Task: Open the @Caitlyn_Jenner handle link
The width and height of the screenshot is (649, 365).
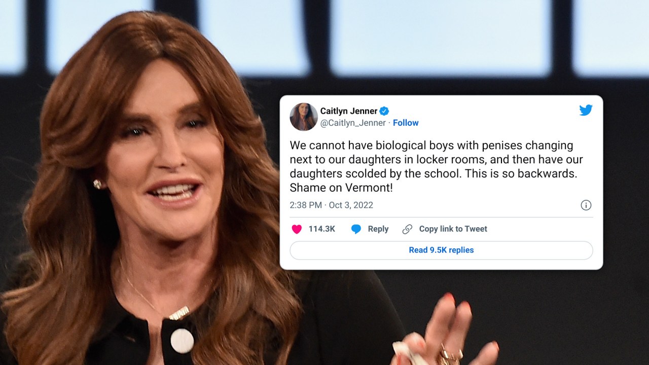Action: [353, 123]
